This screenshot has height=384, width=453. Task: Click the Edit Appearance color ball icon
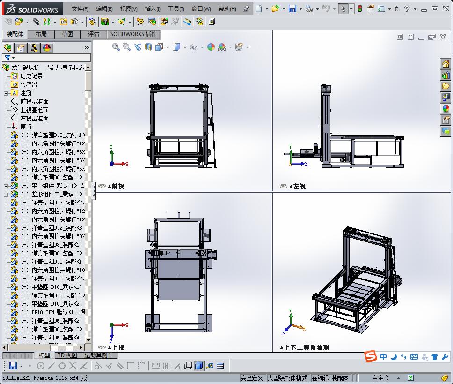[x=211, y=47]
